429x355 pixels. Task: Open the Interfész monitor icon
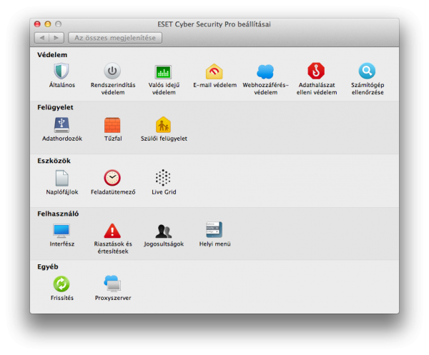[61, 231]
